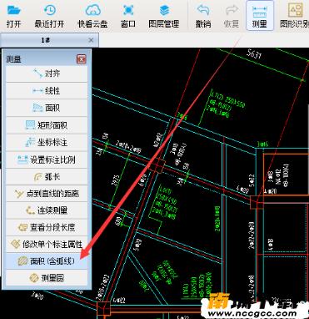
Task: Click the 5631 dimension text in drawing
Action: (254, 53)
